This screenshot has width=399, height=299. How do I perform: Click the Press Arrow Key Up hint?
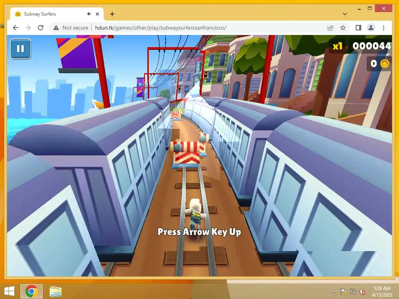pyautogui.click(x=199, y=232)
